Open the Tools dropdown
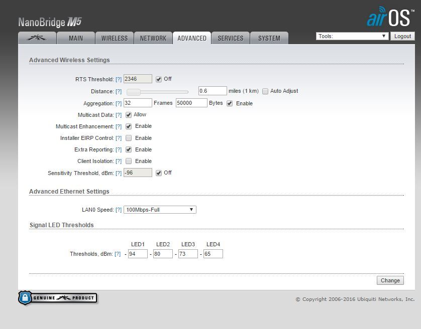Viewport: 421px width, 329px height. (x=352, y=36)
